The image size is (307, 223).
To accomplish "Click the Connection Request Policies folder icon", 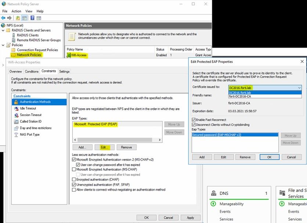I will [13, 50].
